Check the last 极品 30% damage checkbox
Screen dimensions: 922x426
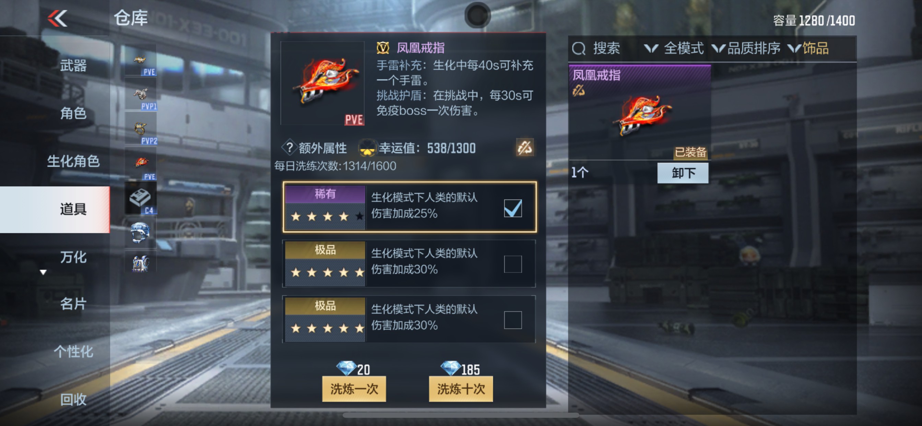click(x=512, y=320)
